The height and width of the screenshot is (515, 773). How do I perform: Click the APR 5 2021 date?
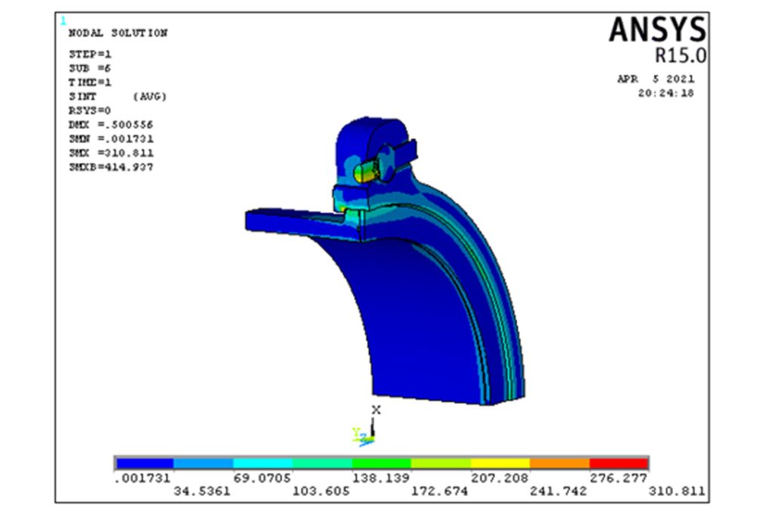656,78
